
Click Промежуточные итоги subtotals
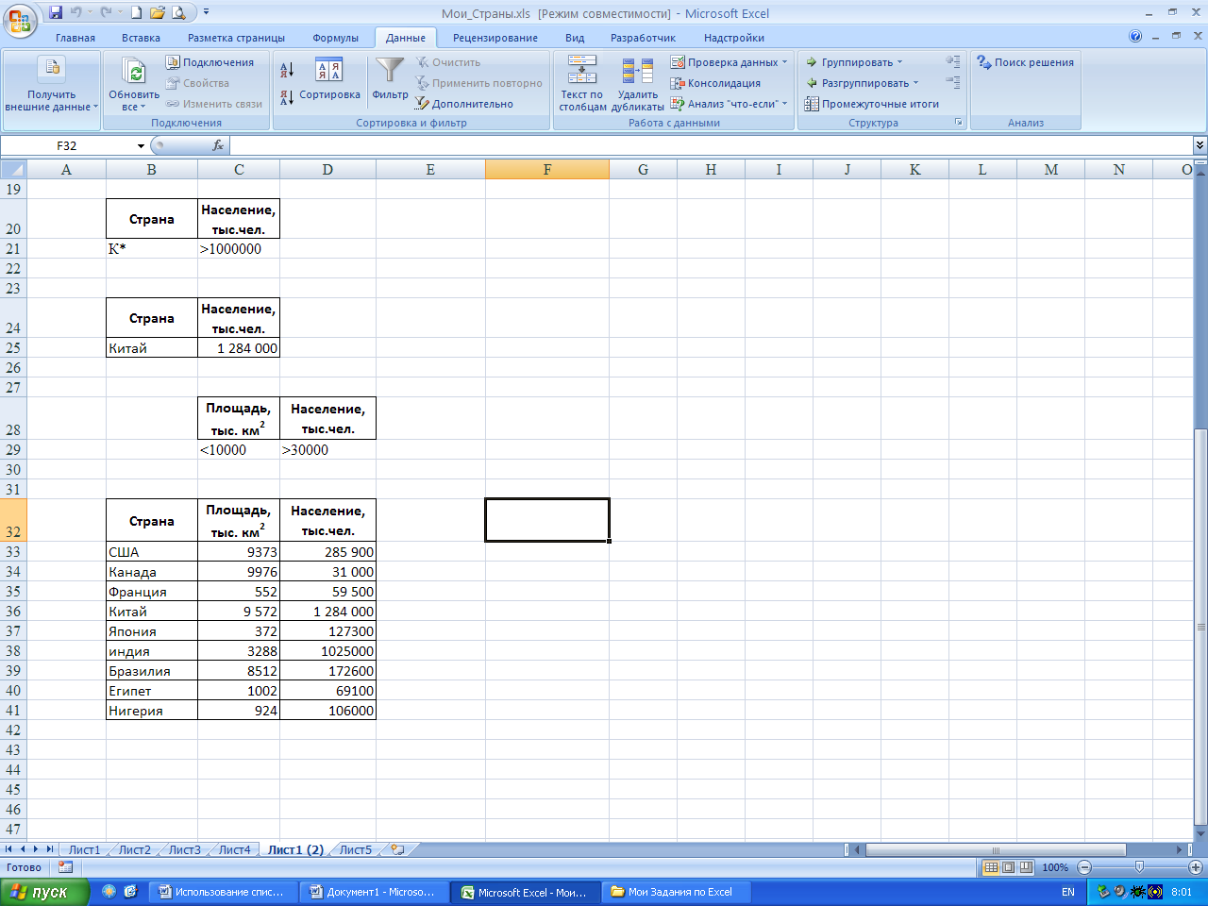[871, 104]
